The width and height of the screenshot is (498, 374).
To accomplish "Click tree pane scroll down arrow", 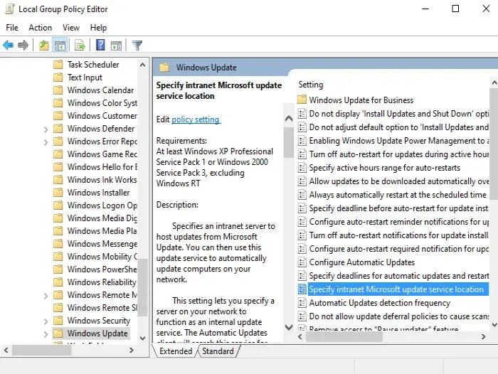I will [x=142, y=338].
